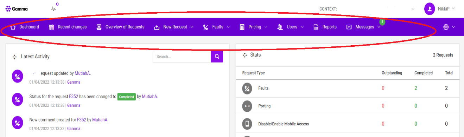Screen dimensions: 464x137
Task: Click the search magnifier button
Action: pos(217,56)
